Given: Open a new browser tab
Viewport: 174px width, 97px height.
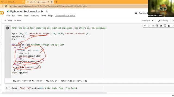Looking at the screenshot, I should point(56,2).
